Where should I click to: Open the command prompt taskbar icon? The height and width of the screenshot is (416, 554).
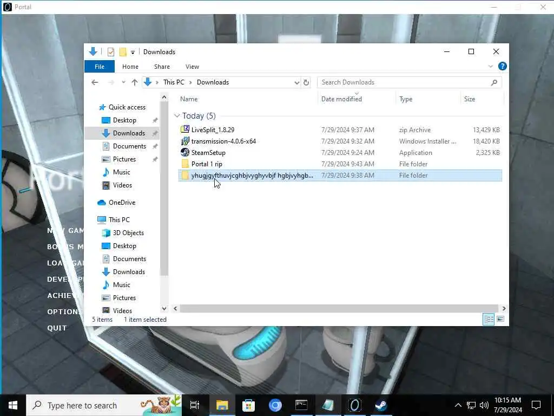[301, 405]
